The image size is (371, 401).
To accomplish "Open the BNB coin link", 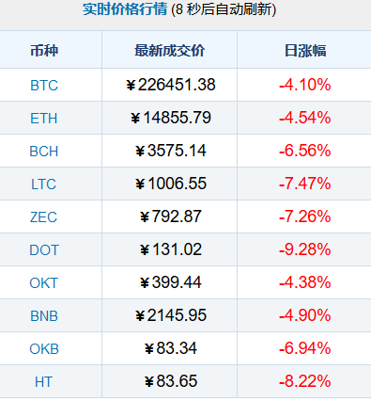I will [x=44, y=316].
